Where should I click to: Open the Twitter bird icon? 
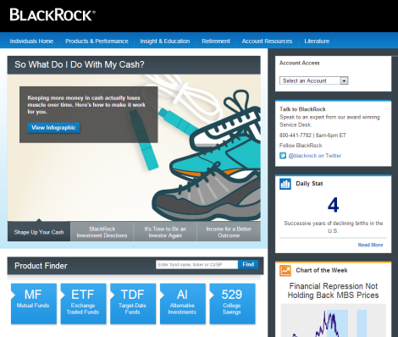click(283, 156)
